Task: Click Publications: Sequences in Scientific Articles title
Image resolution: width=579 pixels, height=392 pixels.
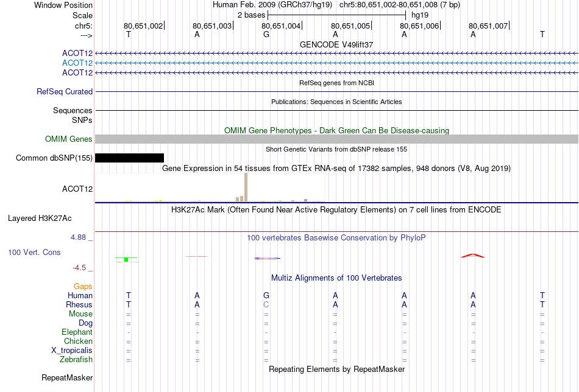Action: (336, 102)
